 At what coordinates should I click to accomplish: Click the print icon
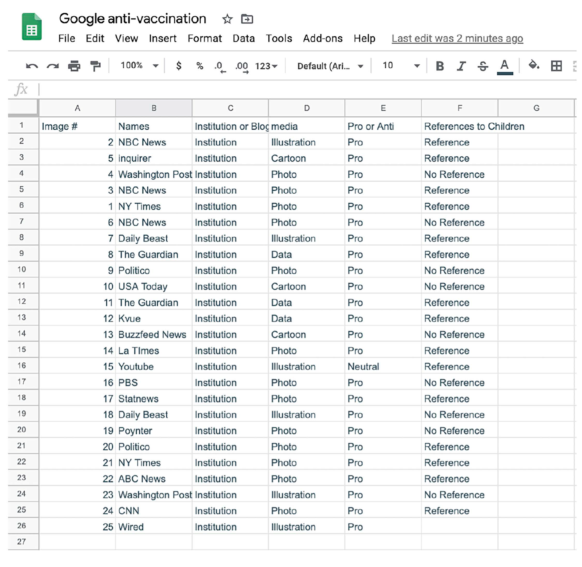coord(74,66)
